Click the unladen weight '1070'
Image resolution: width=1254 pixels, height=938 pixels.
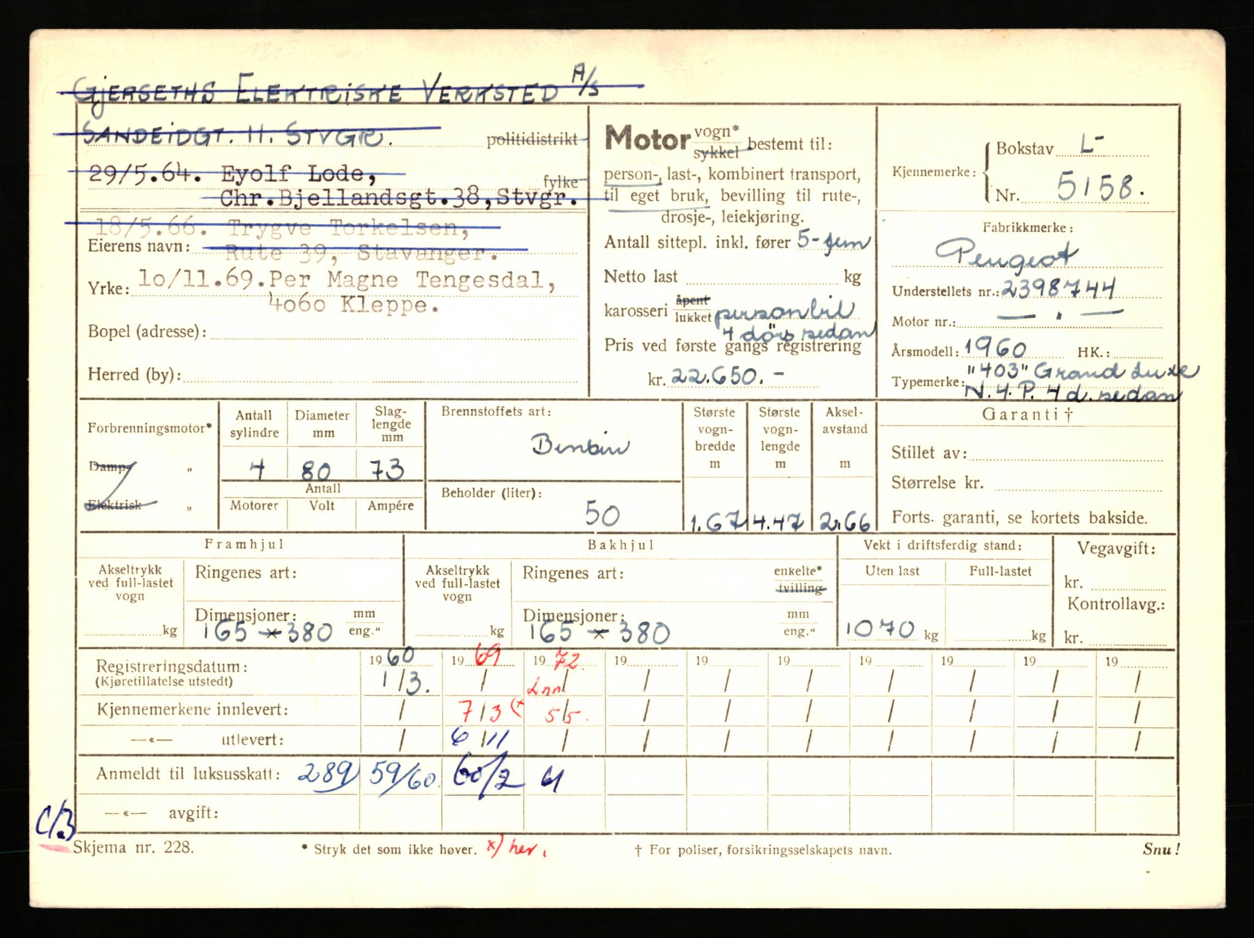click(880, 628)
